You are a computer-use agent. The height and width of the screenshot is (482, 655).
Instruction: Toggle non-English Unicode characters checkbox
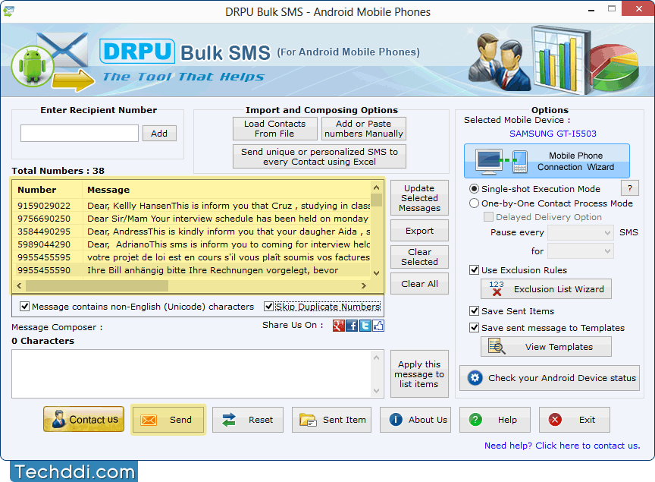(25, 307)
